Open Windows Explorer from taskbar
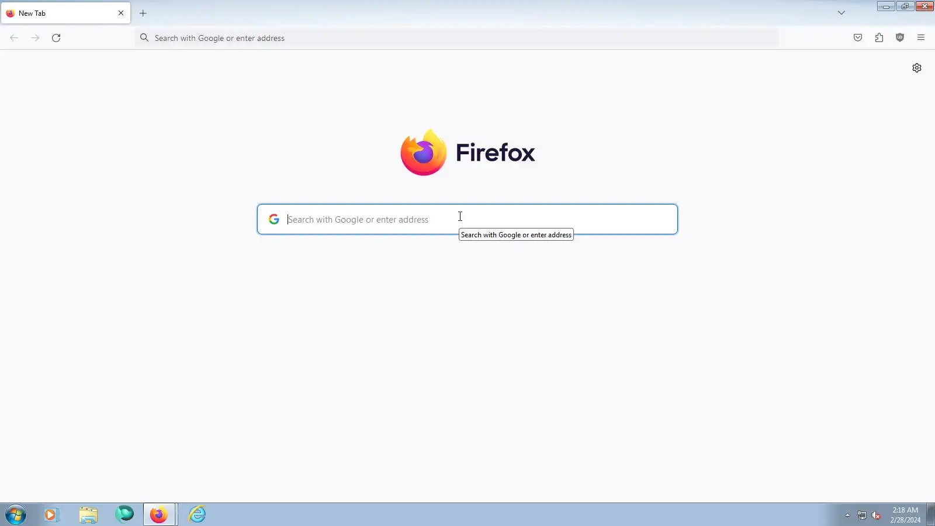The width and height of the screenshot is (935, 526). tap(88, 515)
